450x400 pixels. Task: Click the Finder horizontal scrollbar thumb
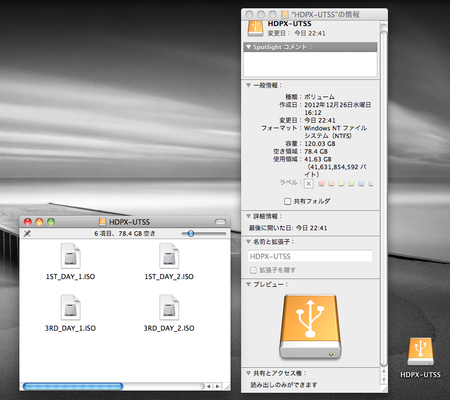pos(73,387)
